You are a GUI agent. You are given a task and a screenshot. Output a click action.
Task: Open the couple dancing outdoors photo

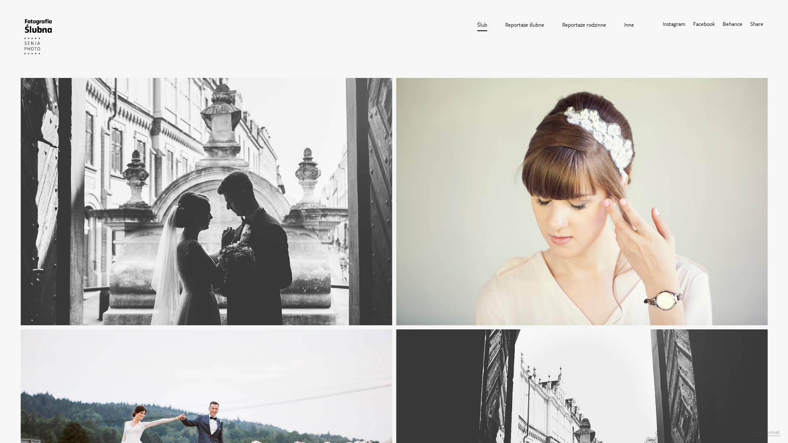(x=206, y=386)
